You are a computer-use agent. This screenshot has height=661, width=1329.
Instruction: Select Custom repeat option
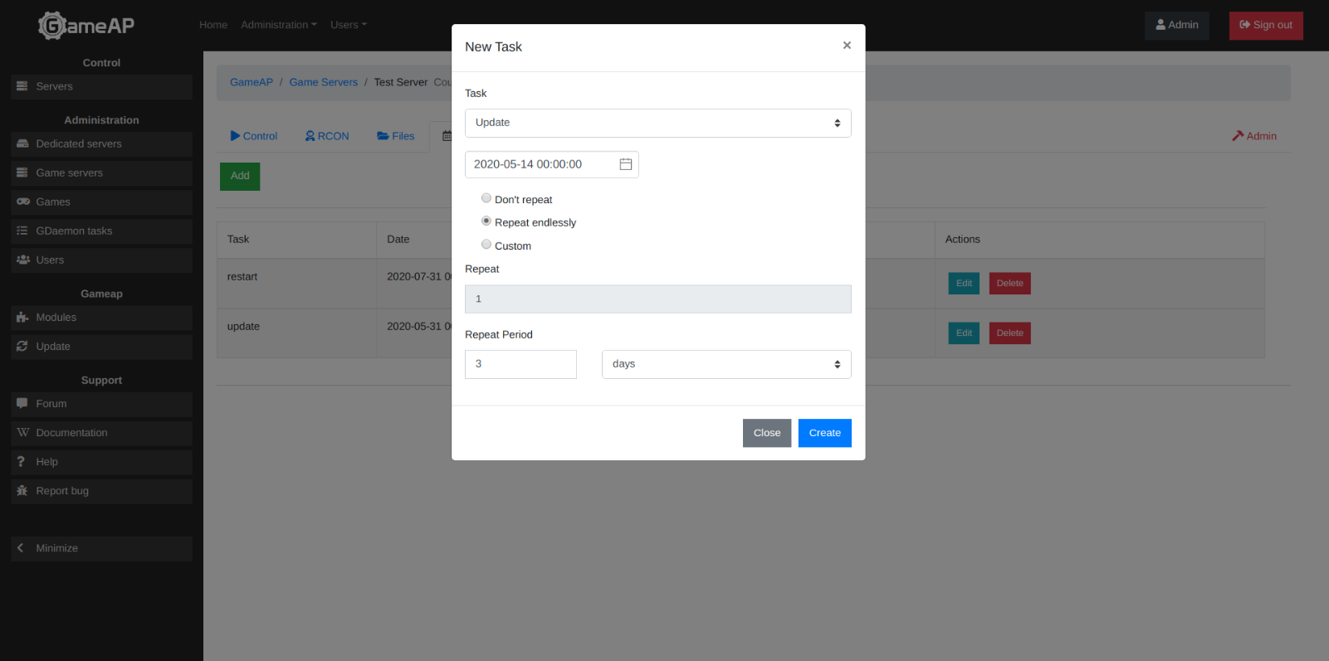pos(486,245)
